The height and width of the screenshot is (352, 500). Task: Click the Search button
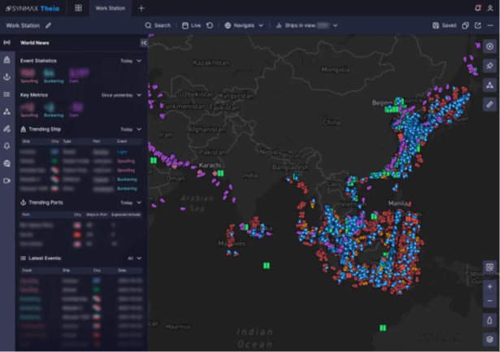(x=158, y=25)
